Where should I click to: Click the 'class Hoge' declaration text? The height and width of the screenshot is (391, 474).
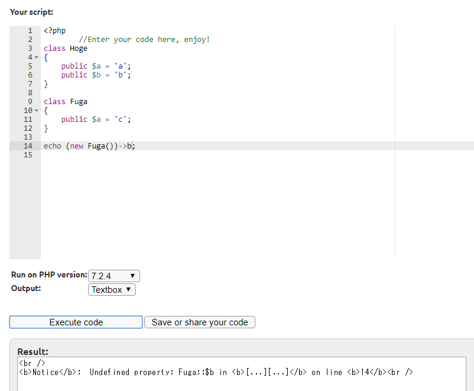tap(65, 49)
